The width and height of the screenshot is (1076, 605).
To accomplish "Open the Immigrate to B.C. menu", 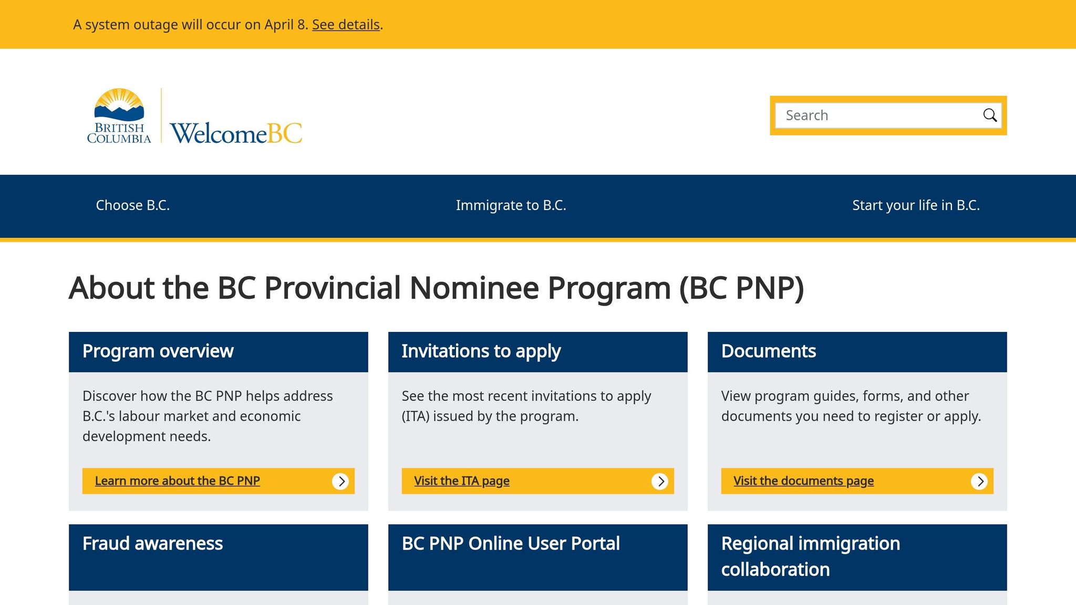I will click(x=512, y=205).
